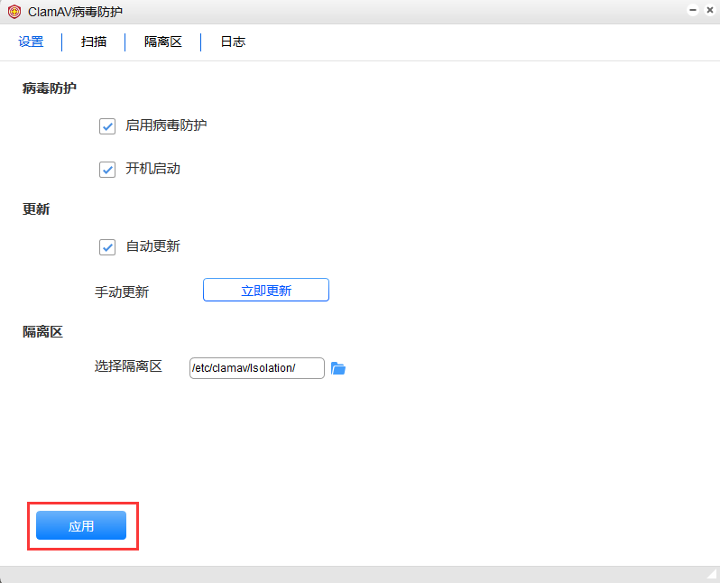This screenshot has width=720, height=583.
Task: Show the 日志 tab
Action: 233,42
